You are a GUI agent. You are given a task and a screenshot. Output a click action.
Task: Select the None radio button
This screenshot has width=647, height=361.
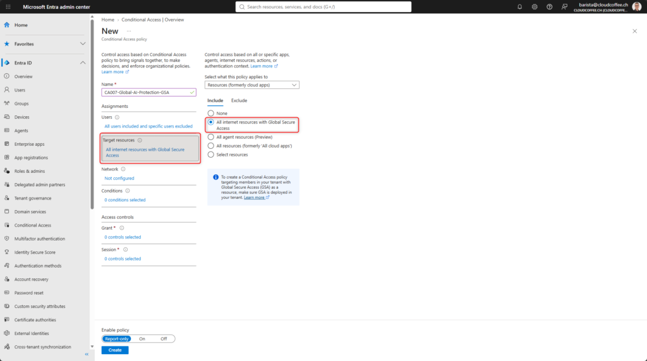[211, 113]
